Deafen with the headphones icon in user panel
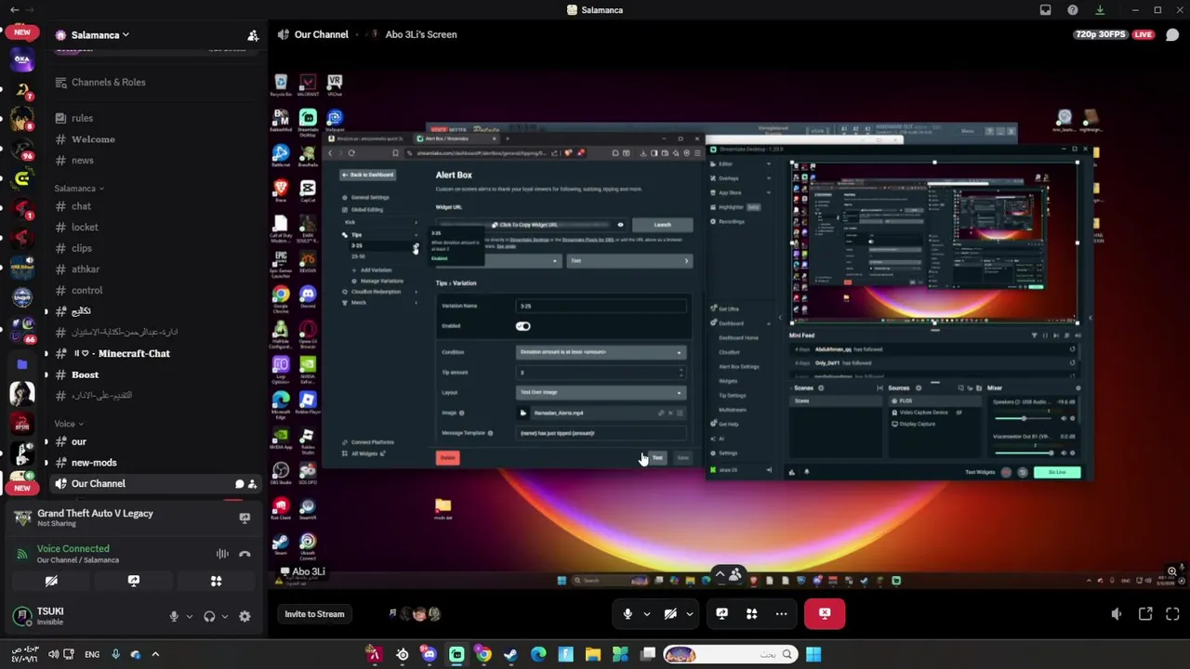 click(209, 616)
